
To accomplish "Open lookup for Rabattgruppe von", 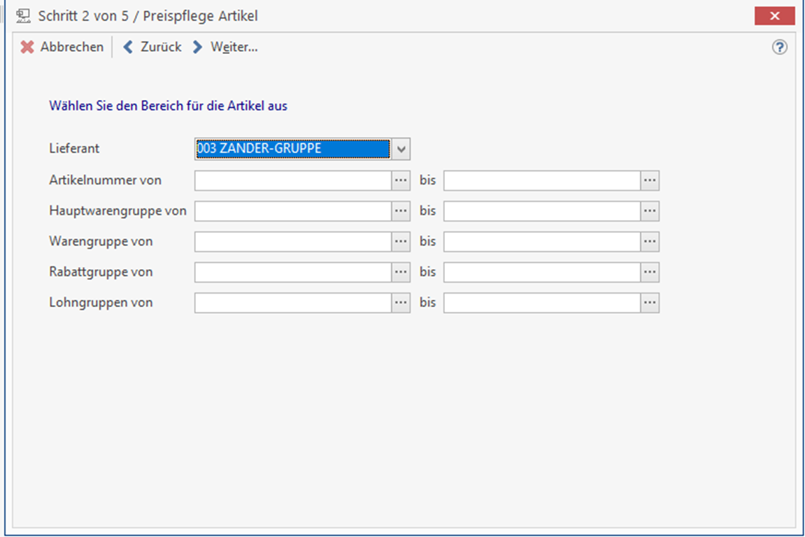I will [401, 272].
